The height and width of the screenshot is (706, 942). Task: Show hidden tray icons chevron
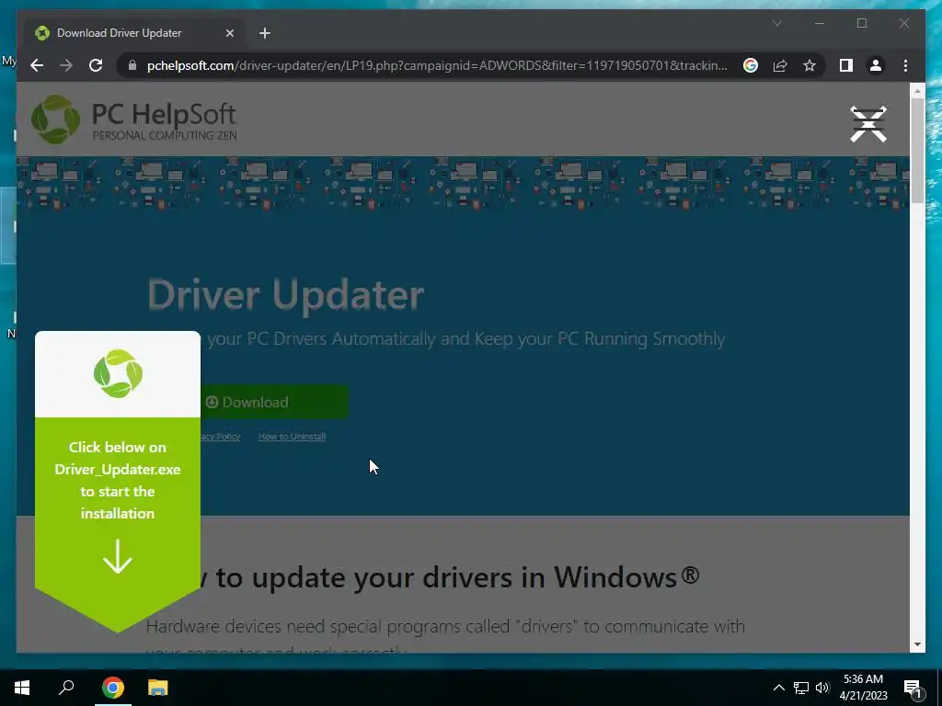point(778,688)
